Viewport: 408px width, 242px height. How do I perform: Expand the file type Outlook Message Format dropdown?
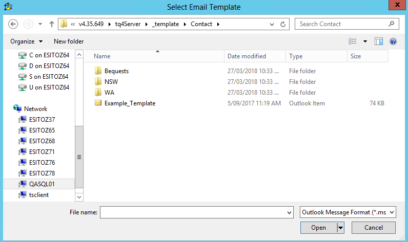tap(348, 212)
